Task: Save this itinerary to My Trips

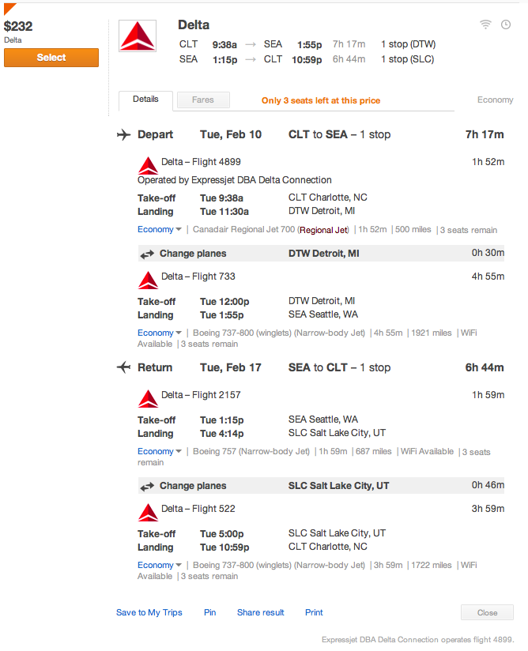Action: (x=149, y=612)
